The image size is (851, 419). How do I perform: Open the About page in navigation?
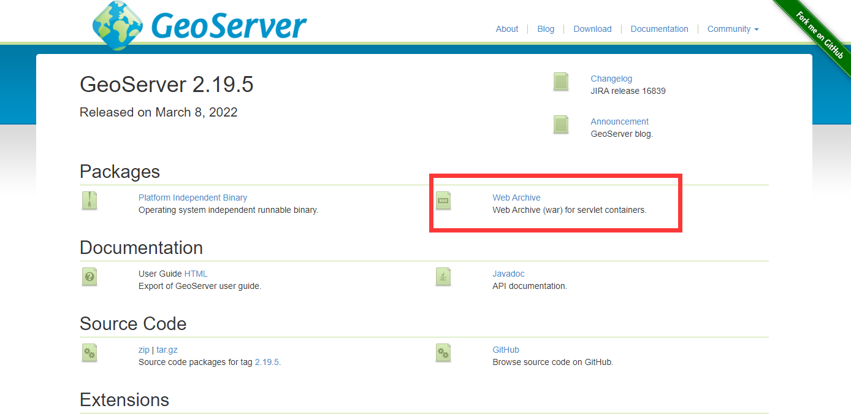[x=507, y=29]
